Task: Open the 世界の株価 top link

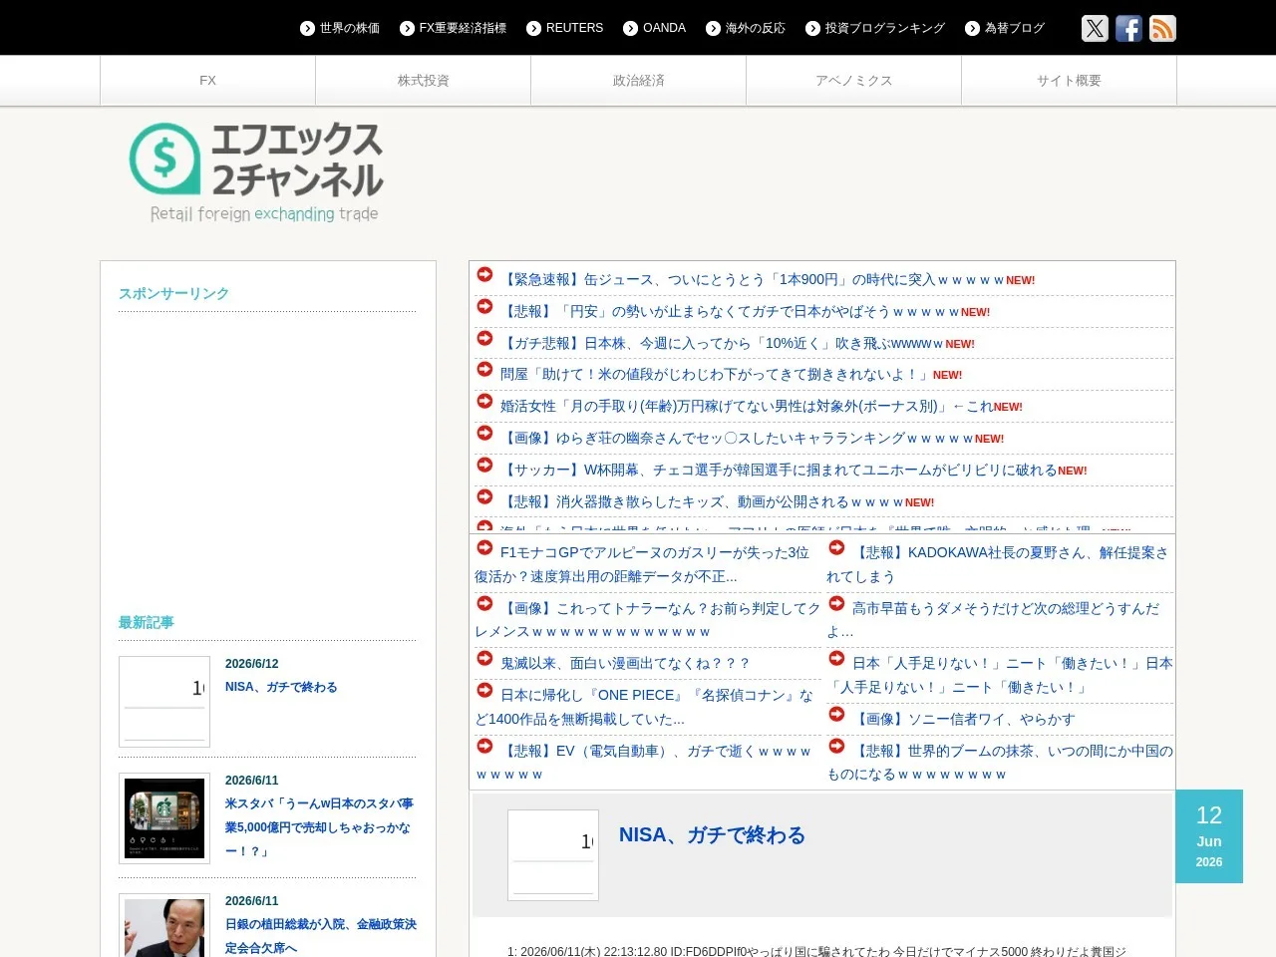Action: pyautogui.click(x=350, y=28)
